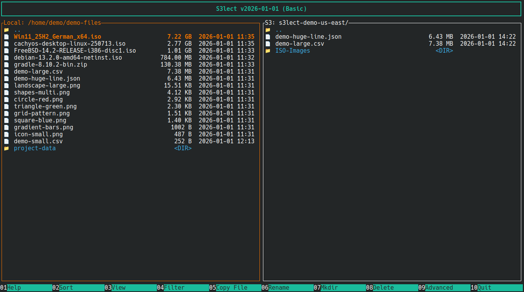Click the S3lect title bar at the top
Screen dimensions: 524x292
pos(262,8)
